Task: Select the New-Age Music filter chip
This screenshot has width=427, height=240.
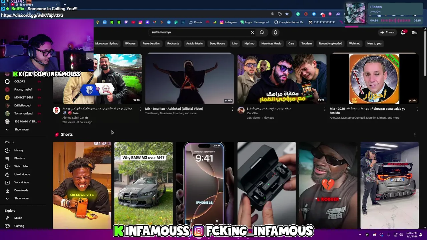Action: pyautogui.click(x=271, y=43)
